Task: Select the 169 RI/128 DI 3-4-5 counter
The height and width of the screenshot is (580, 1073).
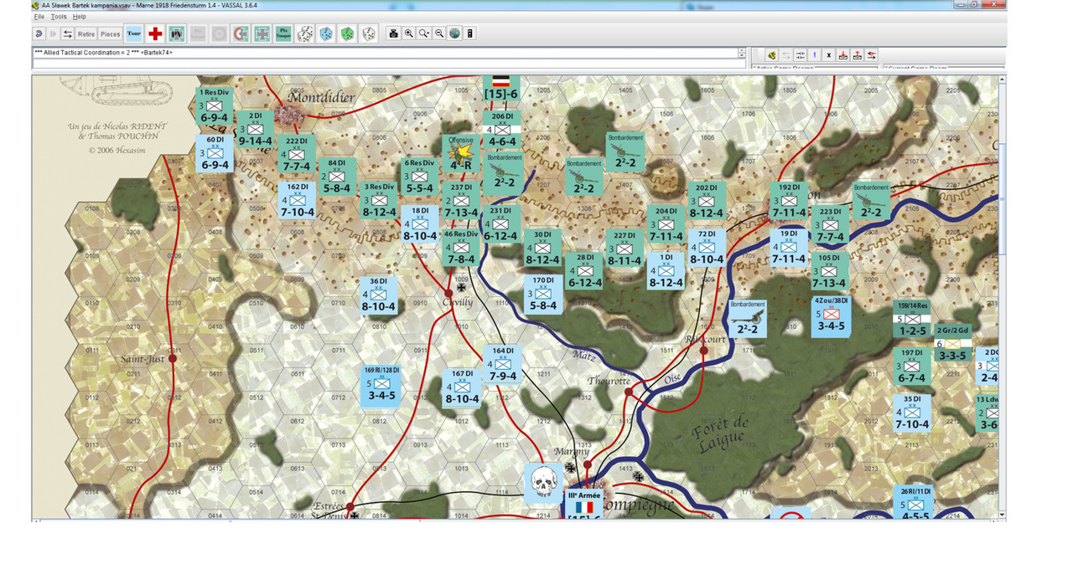Action: pyautogui.click(x=381, y=384)
